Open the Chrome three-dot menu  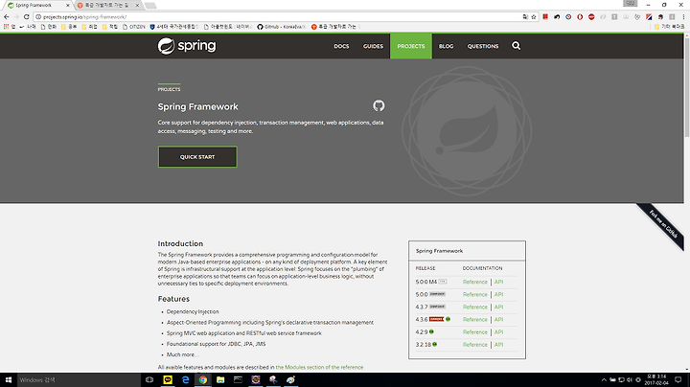tap(683, 16)
